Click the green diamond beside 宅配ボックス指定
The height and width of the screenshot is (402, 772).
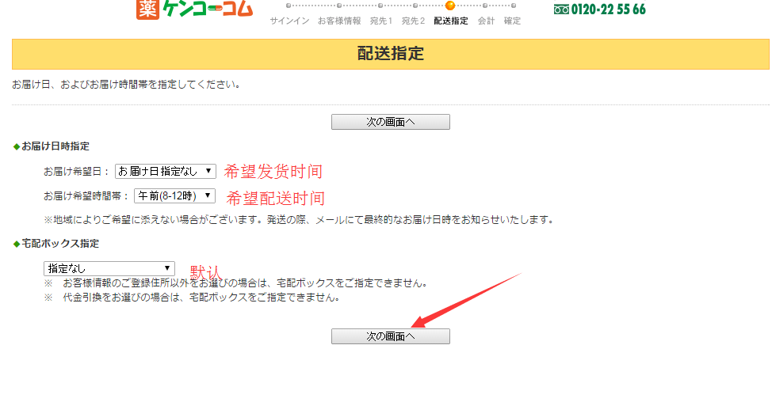[x=16, y=244]
